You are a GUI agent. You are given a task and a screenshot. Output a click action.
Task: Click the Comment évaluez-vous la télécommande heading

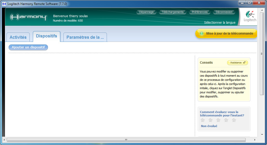click(222, 114)
